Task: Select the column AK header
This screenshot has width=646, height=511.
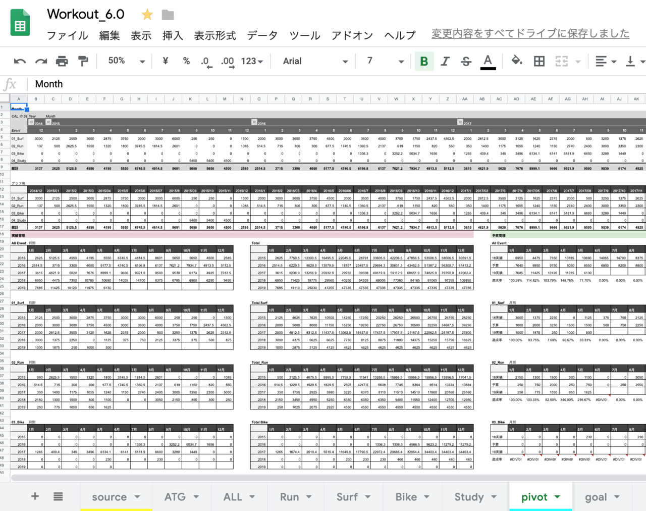Action: point(636,99)
